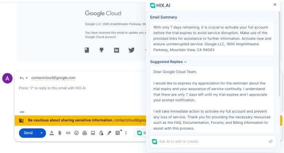The width and height of the screenshot is (284, 153).
Task: Click the HIX.AI button in compose toolbar
Action: [x=140, y=133]
